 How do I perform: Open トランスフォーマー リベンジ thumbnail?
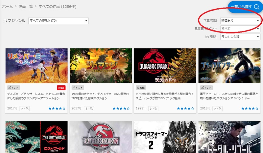click(x=165, y=137)
